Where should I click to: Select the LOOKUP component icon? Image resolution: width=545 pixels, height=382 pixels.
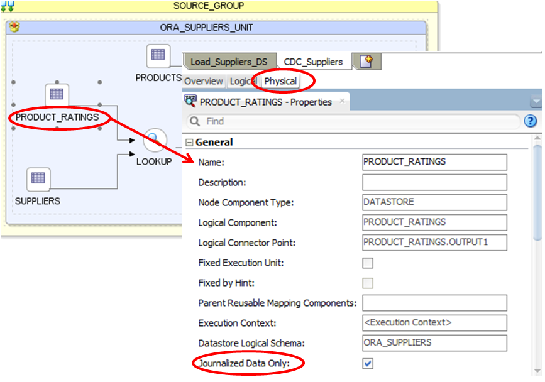click(155, 140)
